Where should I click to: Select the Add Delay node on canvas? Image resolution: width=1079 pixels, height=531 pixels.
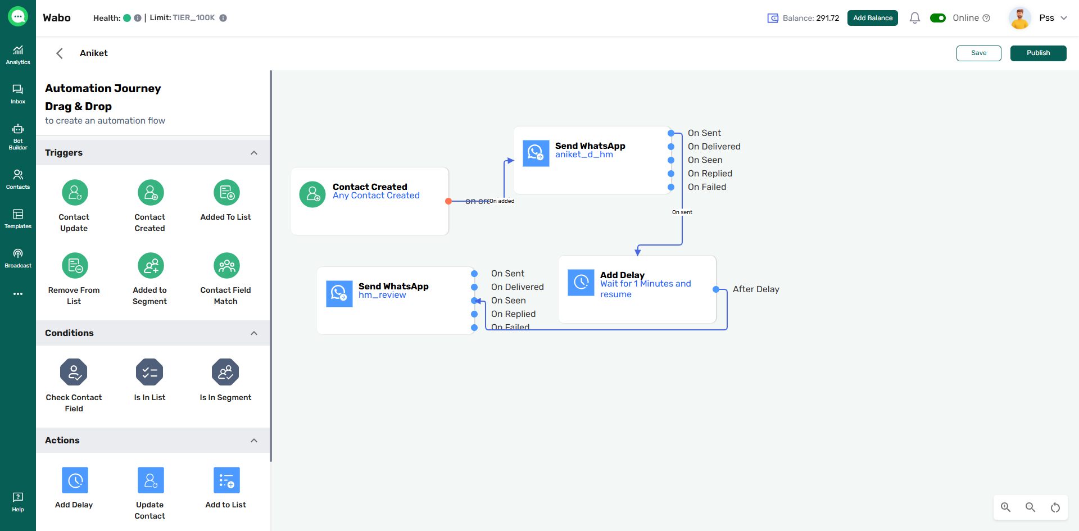(637, 289)
